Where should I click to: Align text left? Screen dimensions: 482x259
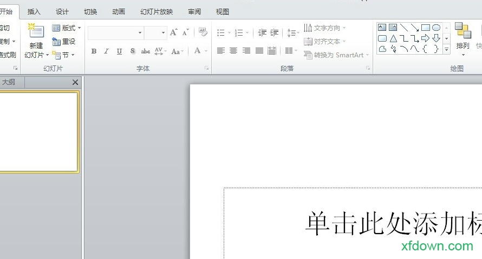pos(221,51)
